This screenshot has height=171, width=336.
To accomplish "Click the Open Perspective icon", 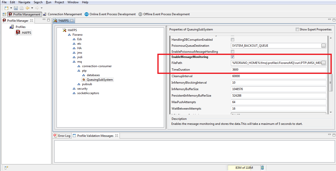I will pyautogui.click(x=4, y=14).
